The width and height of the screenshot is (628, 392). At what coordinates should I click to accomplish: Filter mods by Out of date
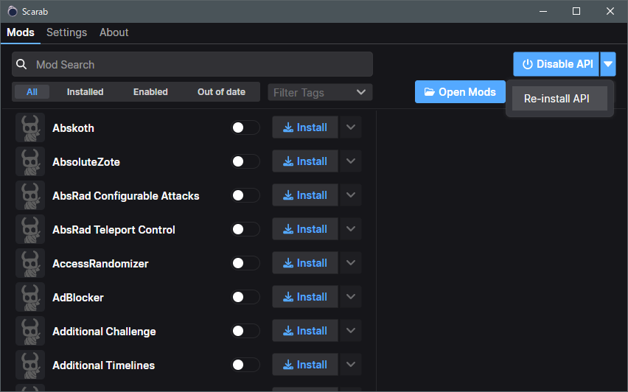[x=221, y=92]
